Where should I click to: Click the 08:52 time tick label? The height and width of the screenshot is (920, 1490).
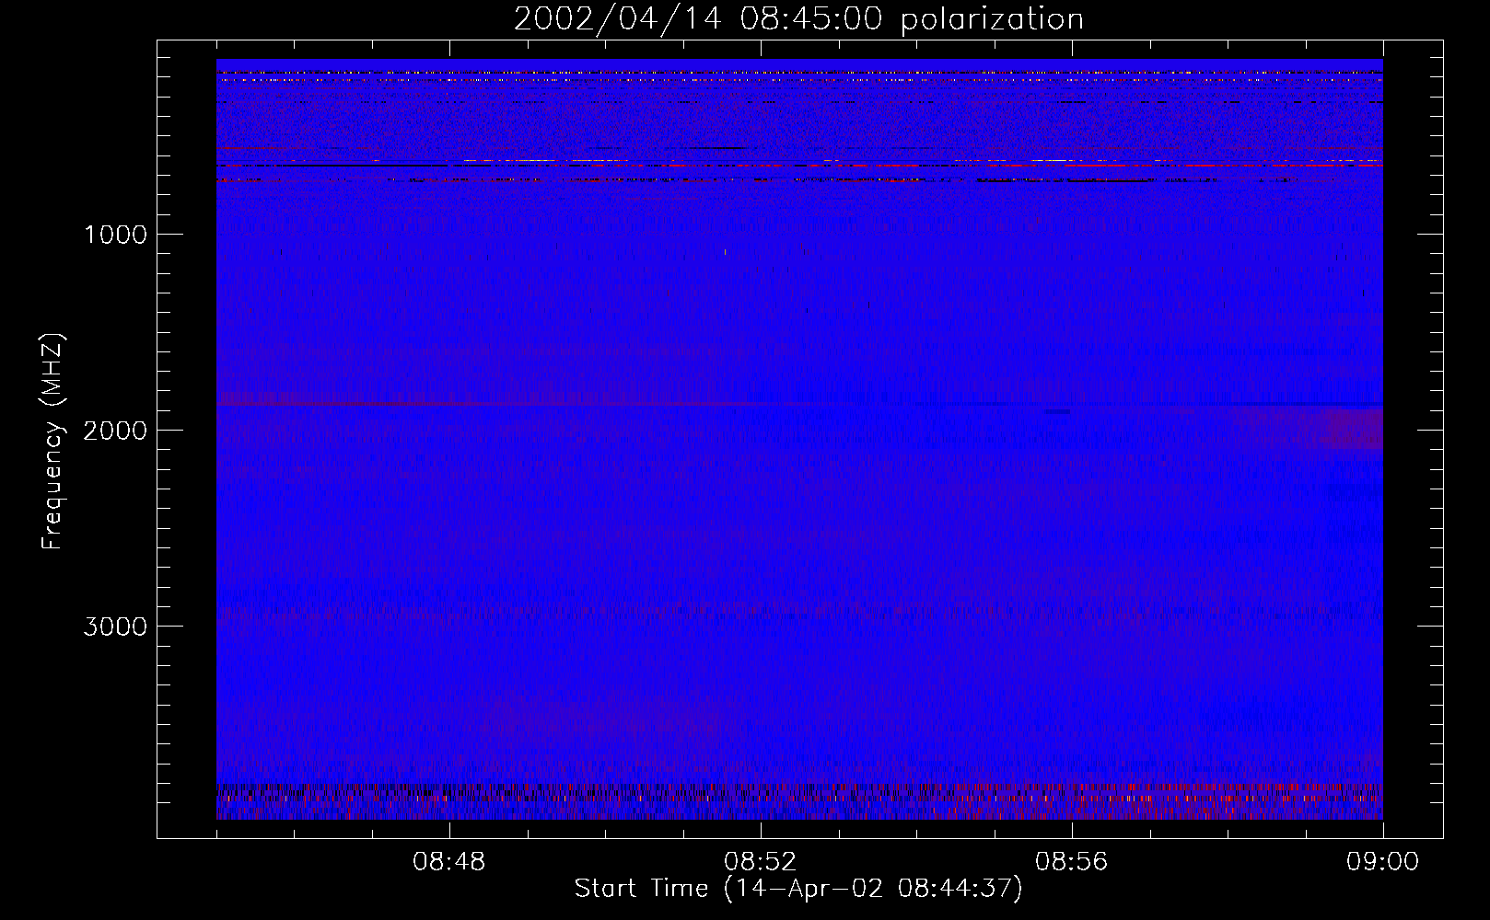pos(761,862)
